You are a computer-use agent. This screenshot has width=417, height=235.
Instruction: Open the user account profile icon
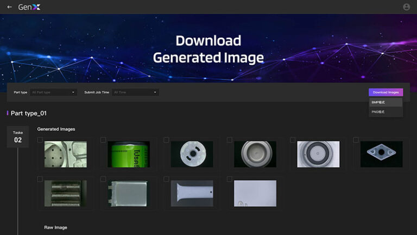[x=406, y=7]
